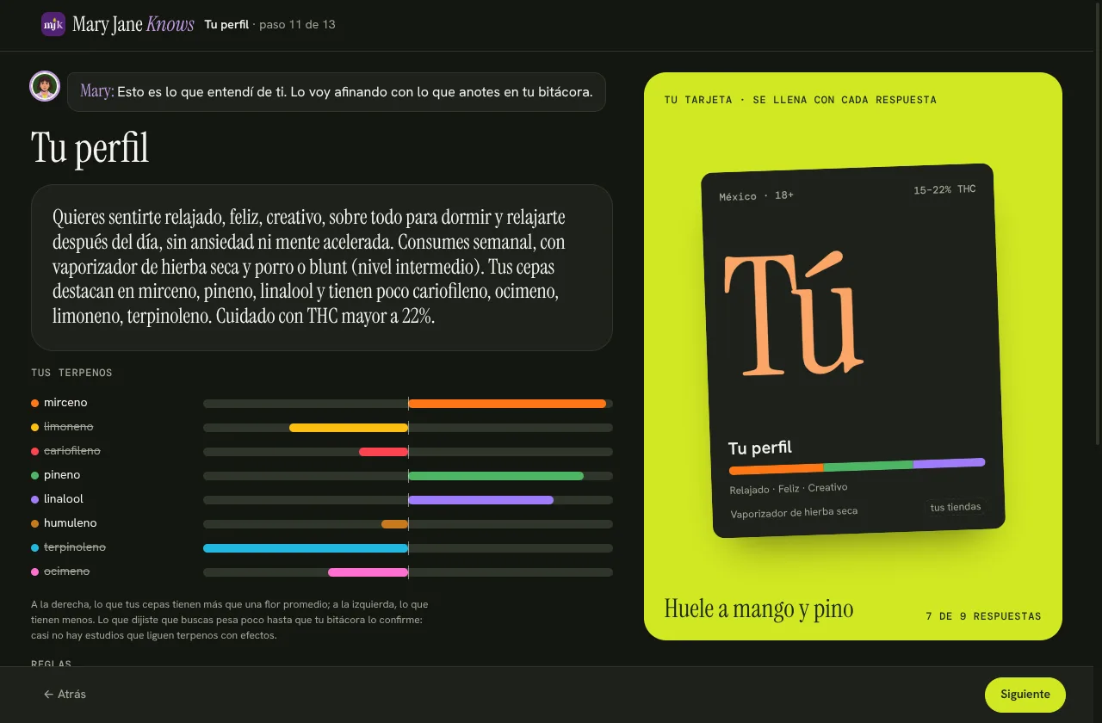Click the red cariofileno color dot
Screen dimensions: 1102x723
(35, 451)
